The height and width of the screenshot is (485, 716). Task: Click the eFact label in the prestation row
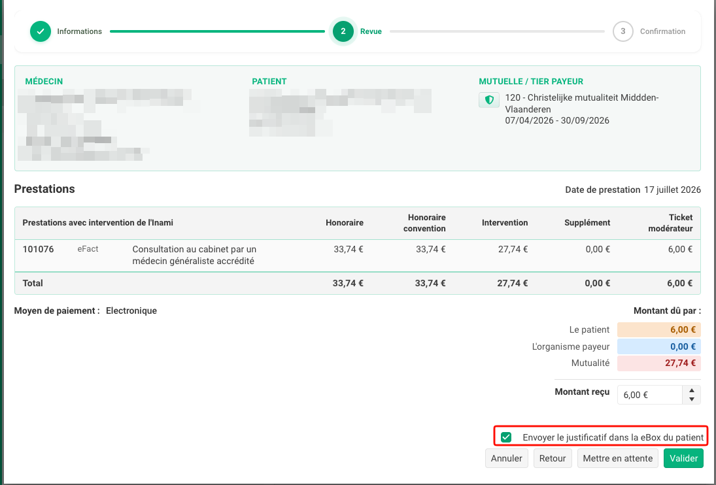coord(88,249)
